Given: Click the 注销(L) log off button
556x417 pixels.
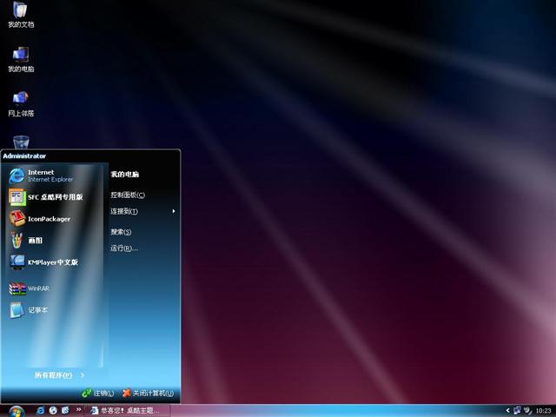Looking at the screenshot, I should point(97,394).
